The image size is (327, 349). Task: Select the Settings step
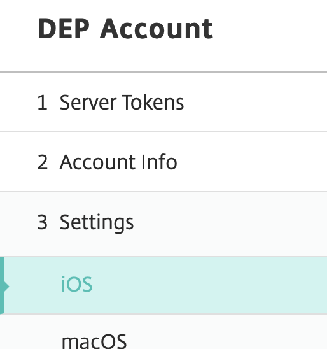163,224
